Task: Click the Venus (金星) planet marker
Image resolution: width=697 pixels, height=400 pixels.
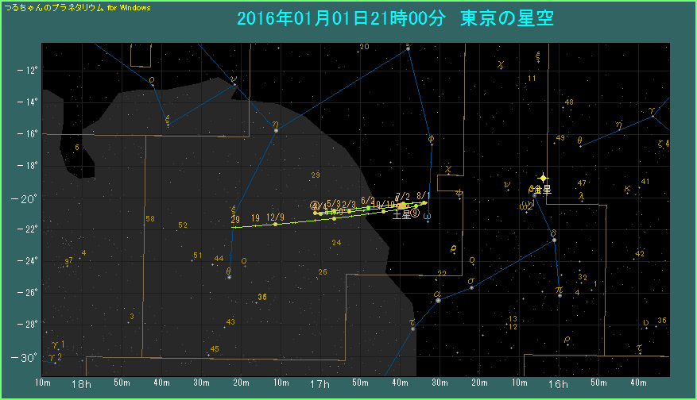Action: tap(543, 178)
